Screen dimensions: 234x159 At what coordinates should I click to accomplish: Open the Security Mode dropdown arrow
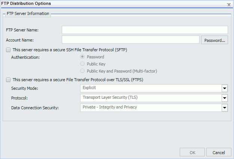pyautogui.click(x=224, y=88)
